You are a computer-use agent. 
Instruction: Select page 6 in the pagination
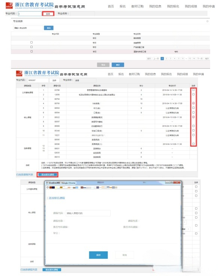pyautogui.click(x=183, y=58)
